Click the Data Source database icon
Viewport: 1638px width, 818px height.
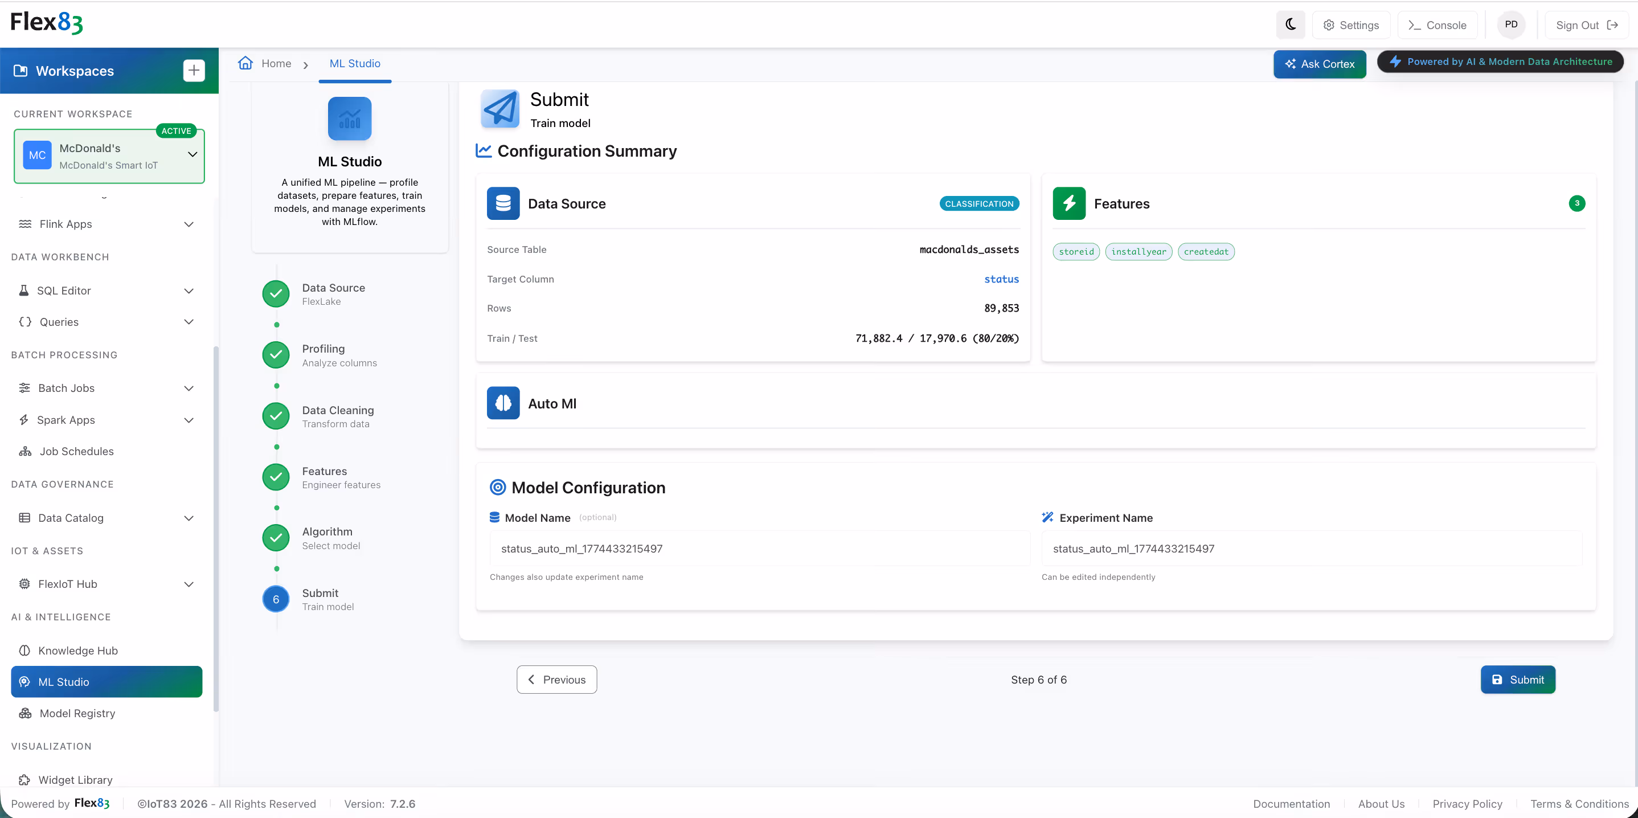click(503, 203)
